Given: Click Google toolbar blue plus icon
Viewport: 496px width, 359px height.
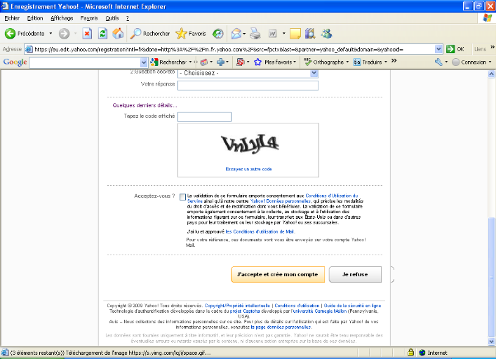Looking at the screenshot, I should pyautogui.click(x=220, y=62).
